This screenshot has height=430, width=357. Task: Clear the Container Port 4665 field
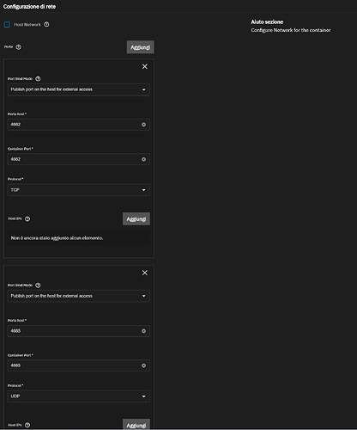pyautogui.click(x=143, y=365)
